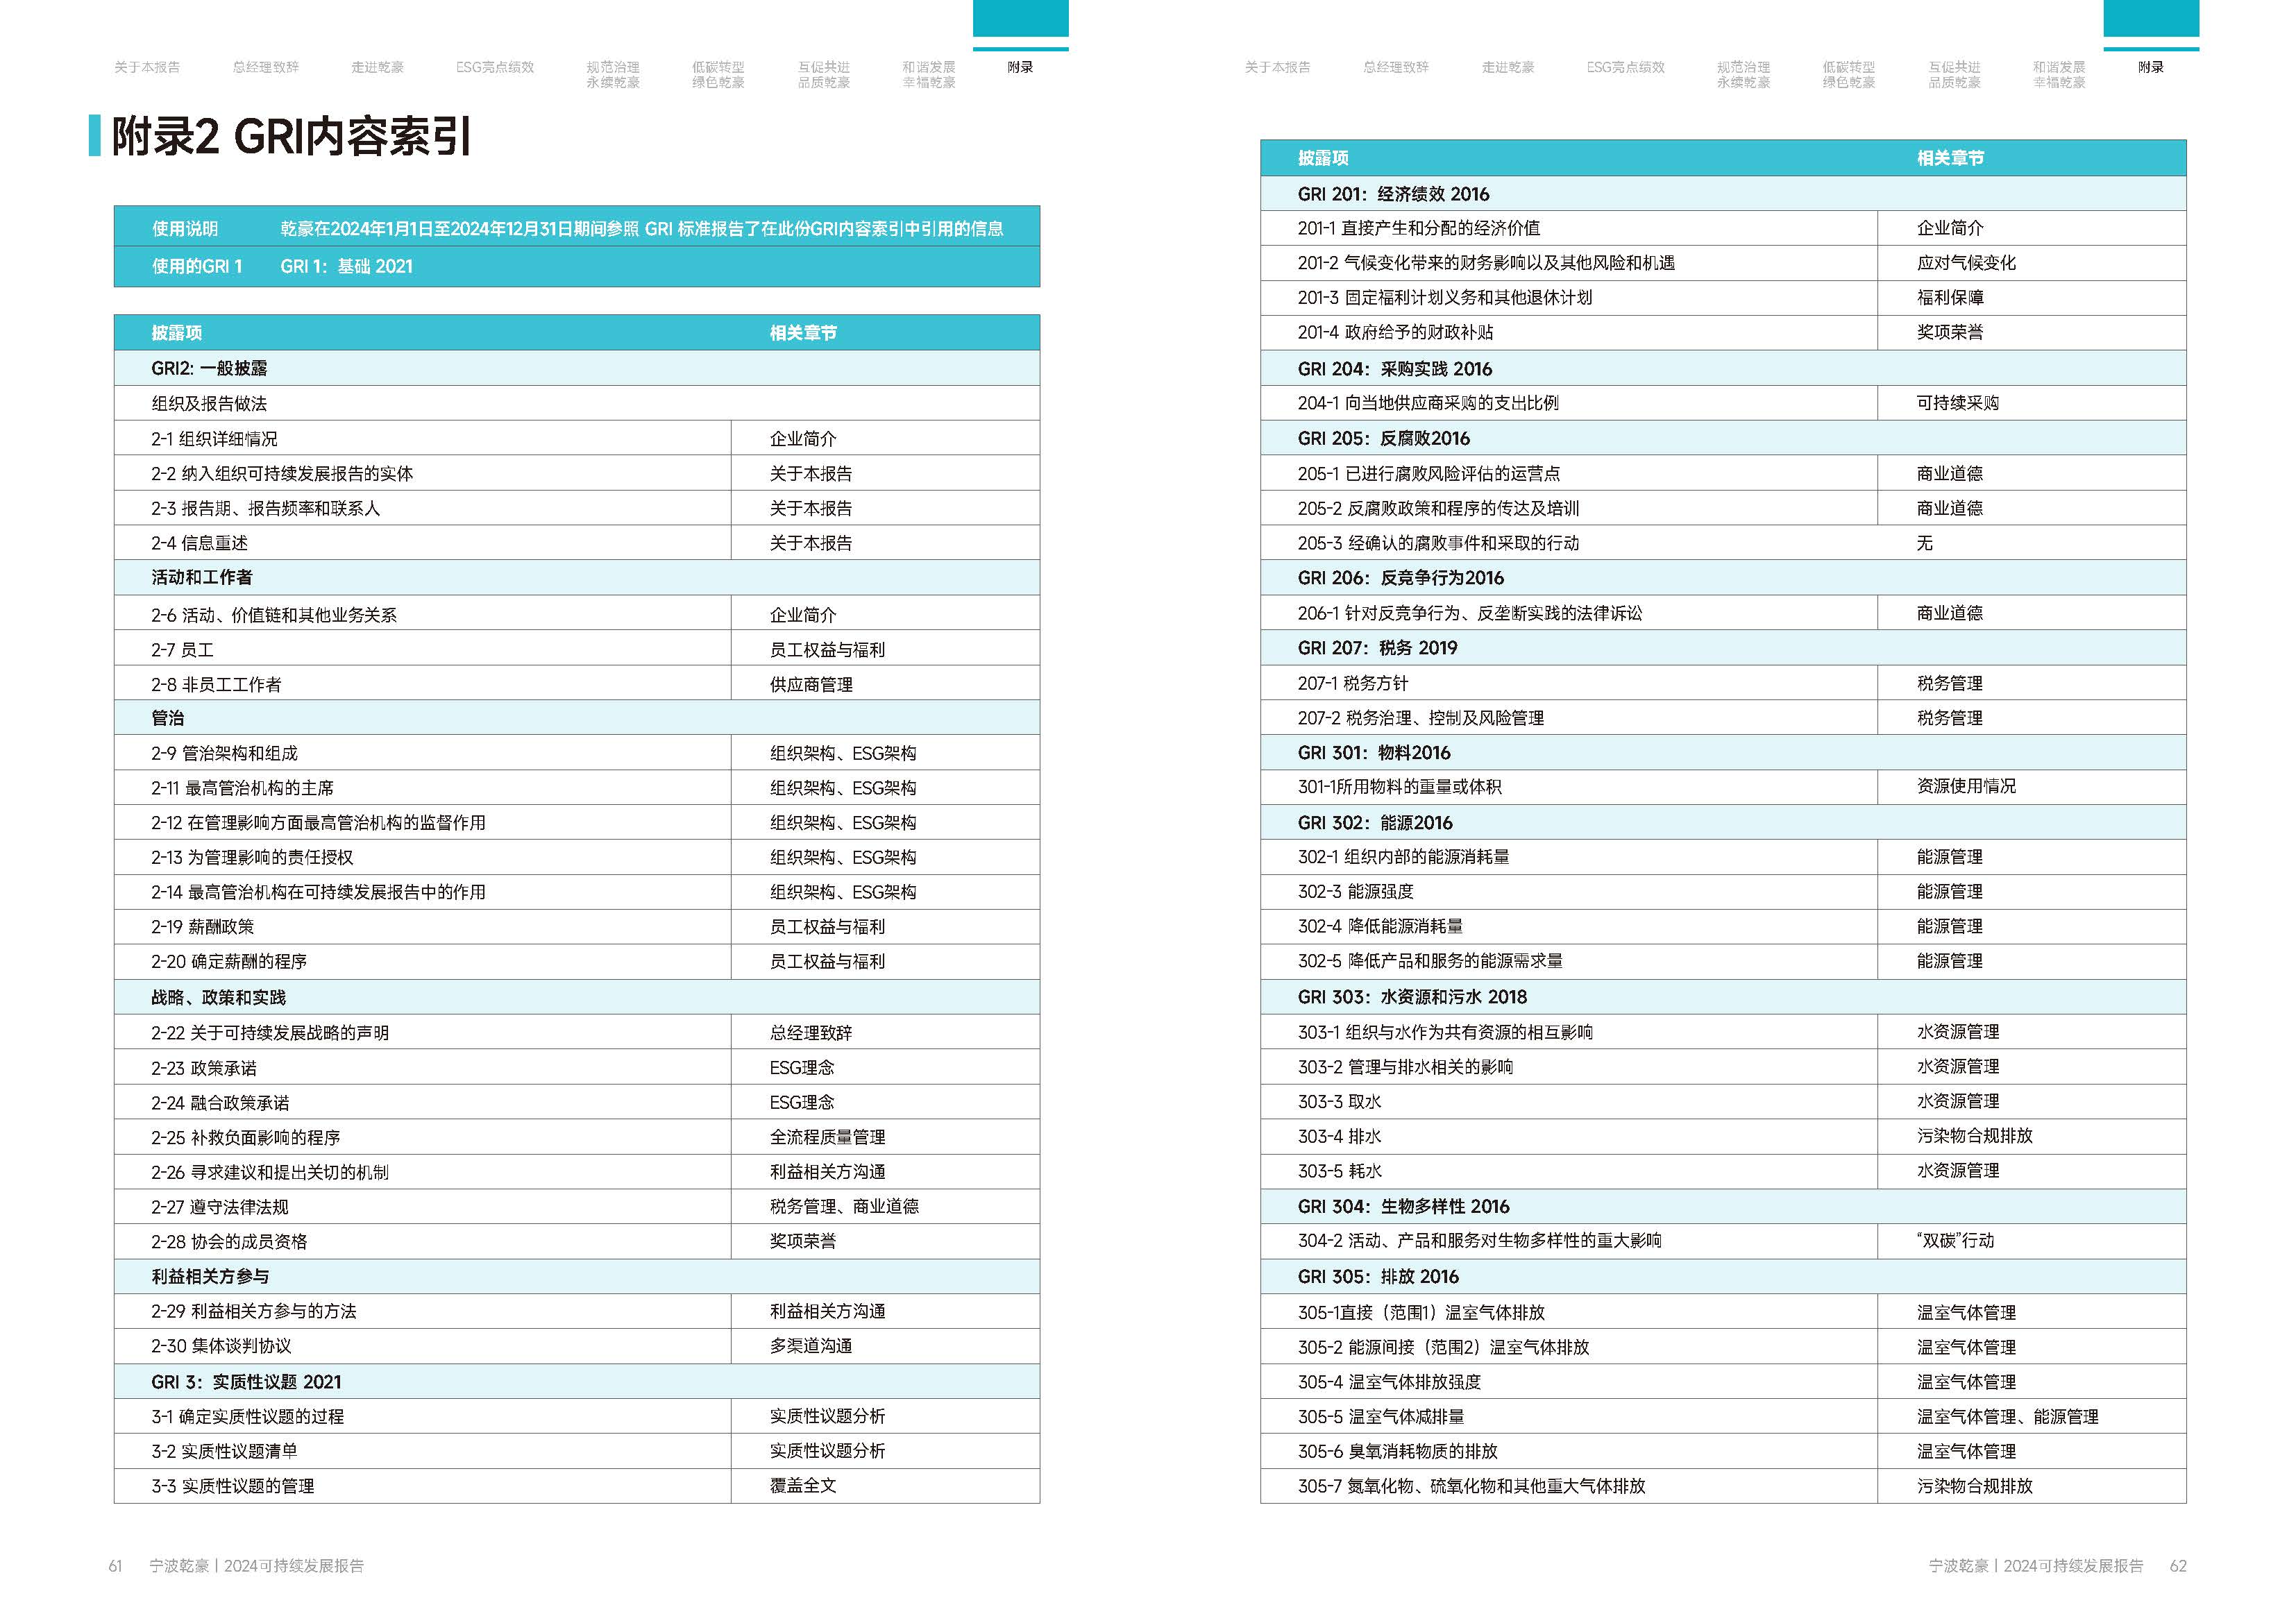Click the 宁波乾豪 2024可持续发展报告 footer text
This screenshot has width=2296, height=1623.
[x=255, y=1565]
